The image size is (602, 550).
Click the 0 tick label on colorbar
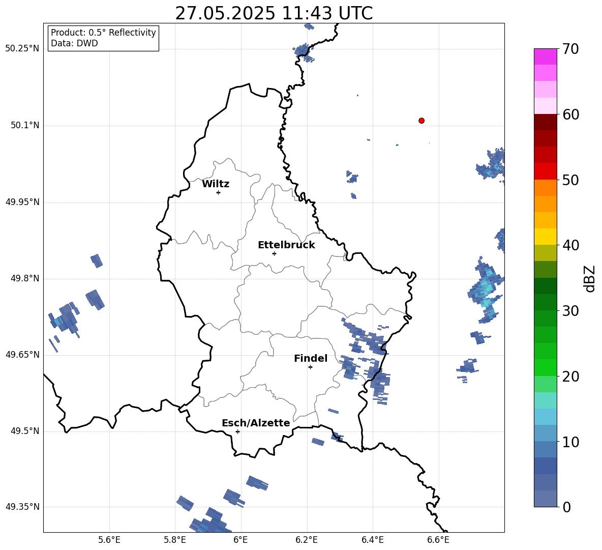pyautogui.click(x=567, y=507)
